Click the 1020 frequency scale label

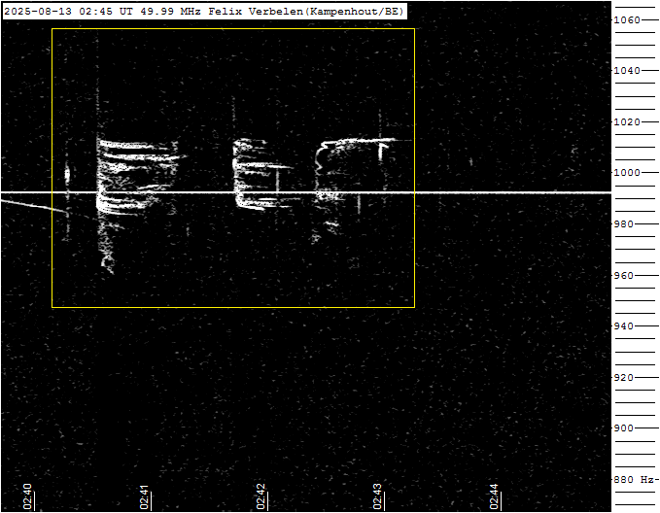627,122
